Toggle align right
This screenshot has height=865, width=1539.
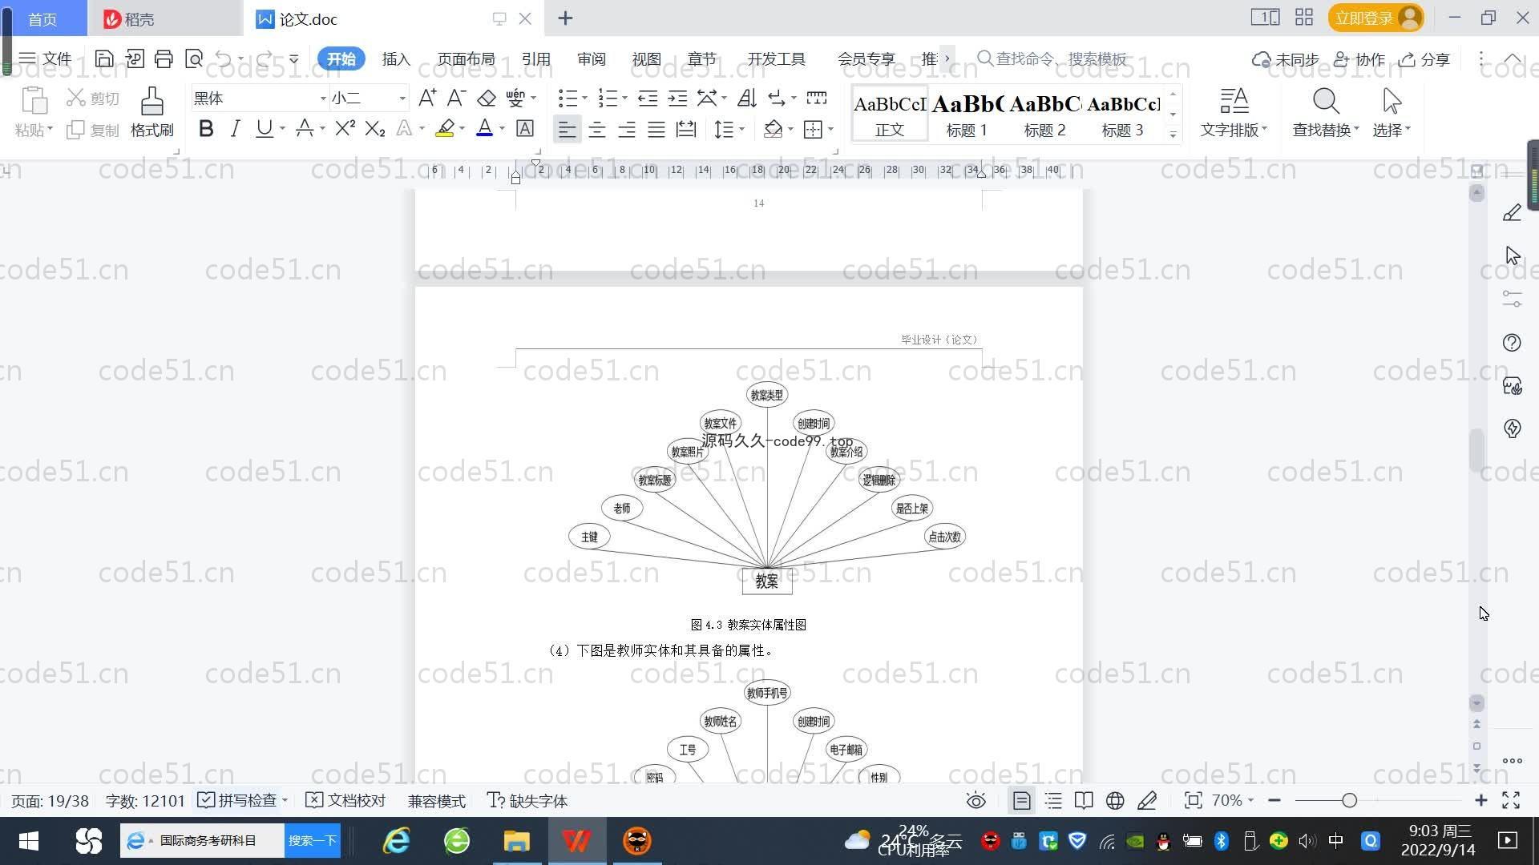pos(627,129)
